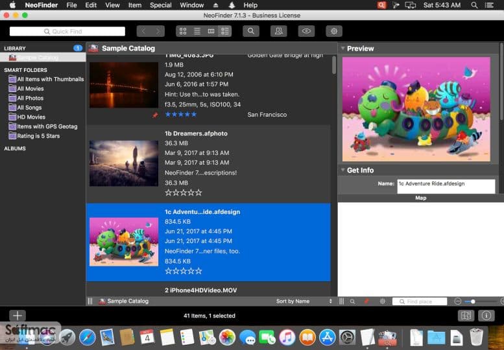Image resolution: width=504 pixels, height=350 pixels.
Task: Open the All Movies smart folder
Action: coord(27,89)
